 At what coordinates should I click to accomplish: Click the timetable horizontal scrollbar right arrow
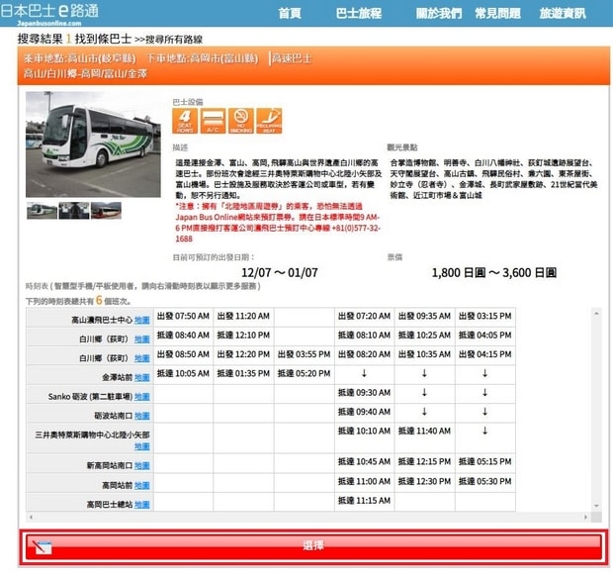tap(585, 518)
